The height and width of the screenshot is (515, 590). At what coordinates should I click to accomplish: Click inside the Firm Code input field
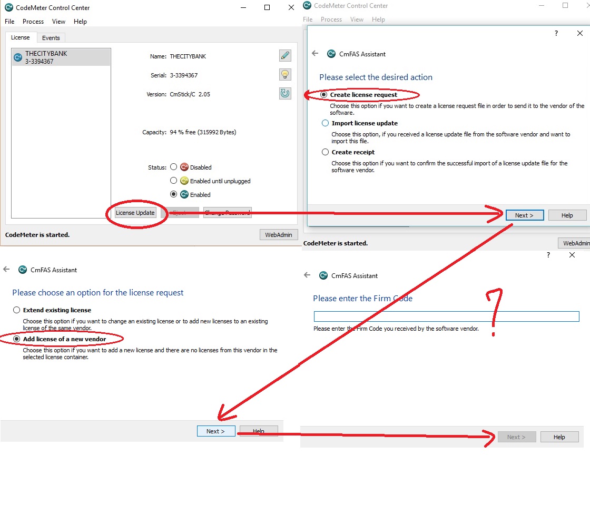tap(446, 316)
